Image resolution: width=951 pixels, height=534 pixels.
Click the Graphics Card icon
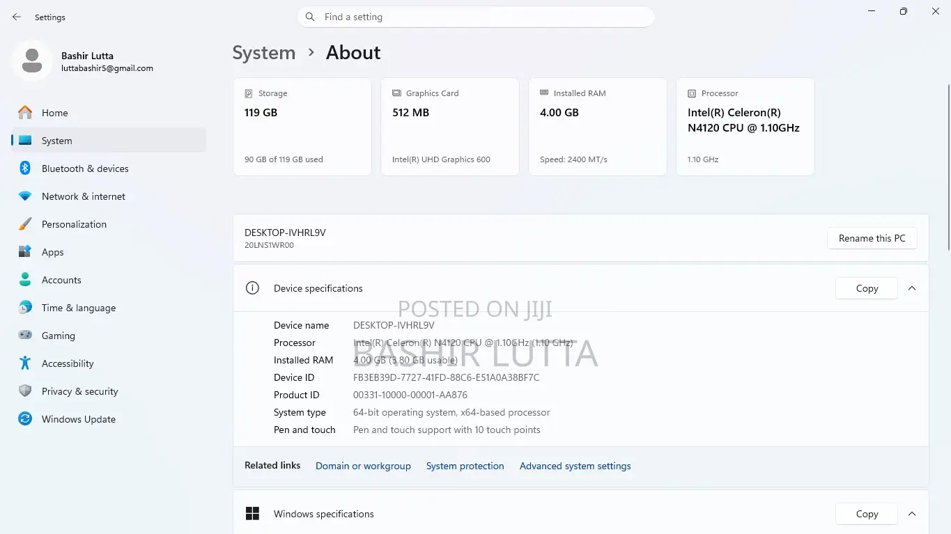(396, 93)
